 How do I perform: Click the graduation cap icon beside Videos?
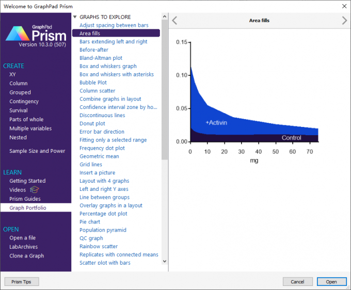click(x=35, y=189)
